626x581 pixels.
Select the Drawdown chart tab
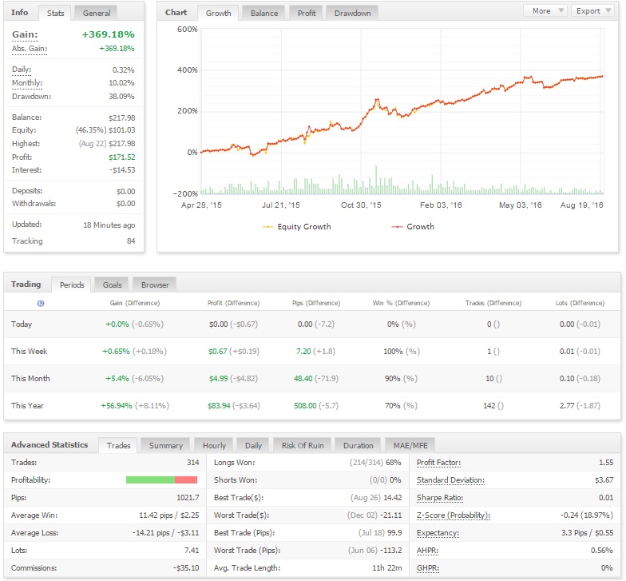point(353,13)
